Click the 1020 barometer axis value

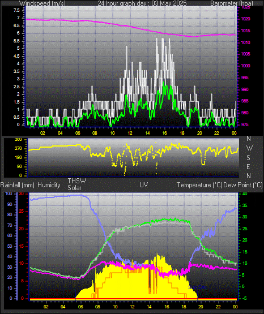[245, 19]
